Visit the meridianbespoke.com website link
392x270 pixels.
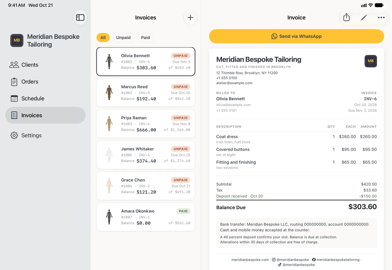point(250,260)
